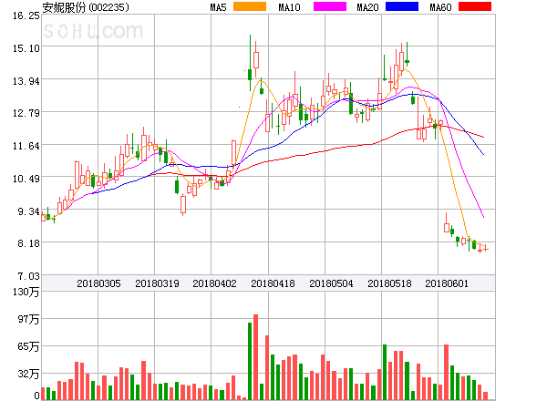Click the 20180504 date label

(331, 283)
